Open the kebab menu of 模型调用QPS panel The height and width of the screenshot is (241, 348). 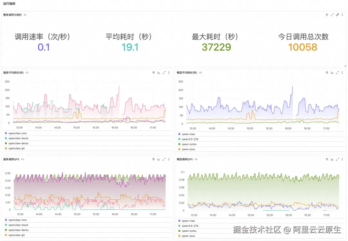[x=342, y=159]
